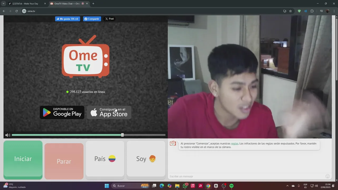The image size is (338, 190).
Task: Switch to the TikTok - Make Your Day tab
Action: [x=26, y=4]
